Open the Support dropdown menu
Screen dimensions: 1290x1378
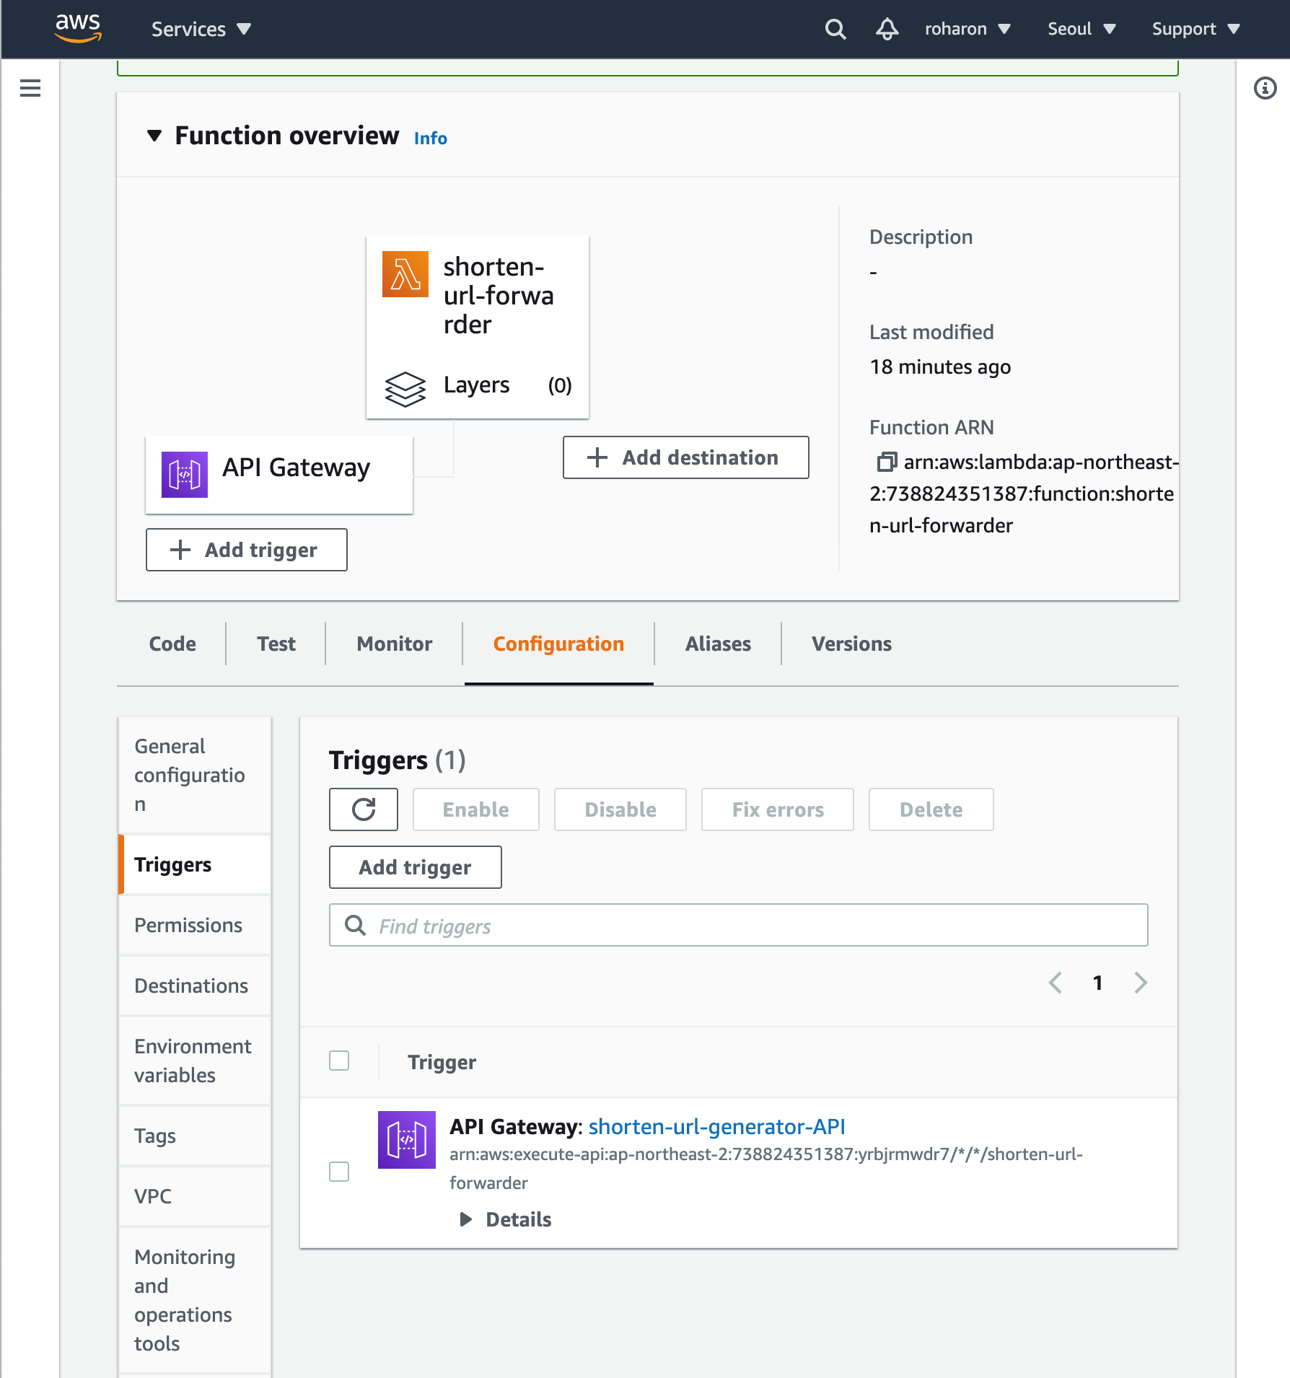(1195, 29)
